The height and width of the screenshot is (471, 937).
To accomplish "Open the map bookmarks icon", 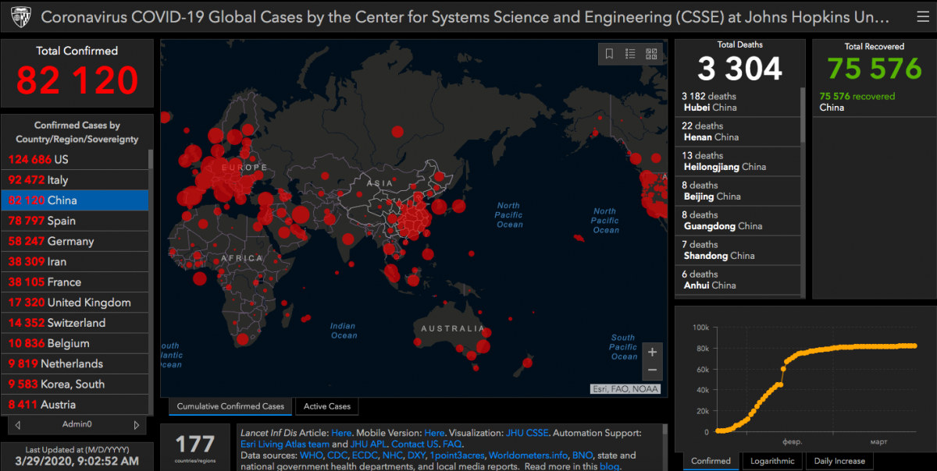I will click(609, 54).
